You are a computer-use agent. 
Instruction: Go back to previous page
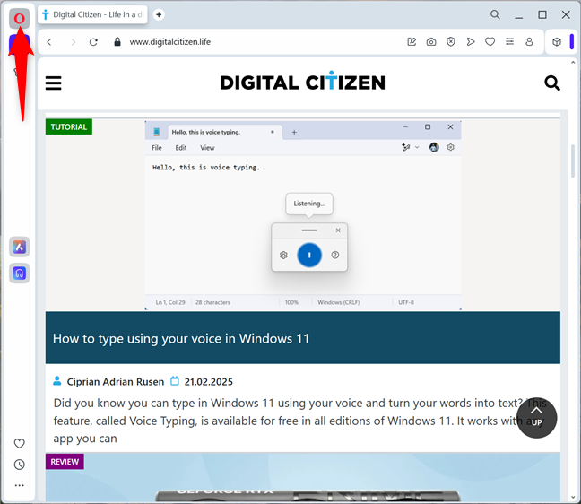click(x=49, y=42)
